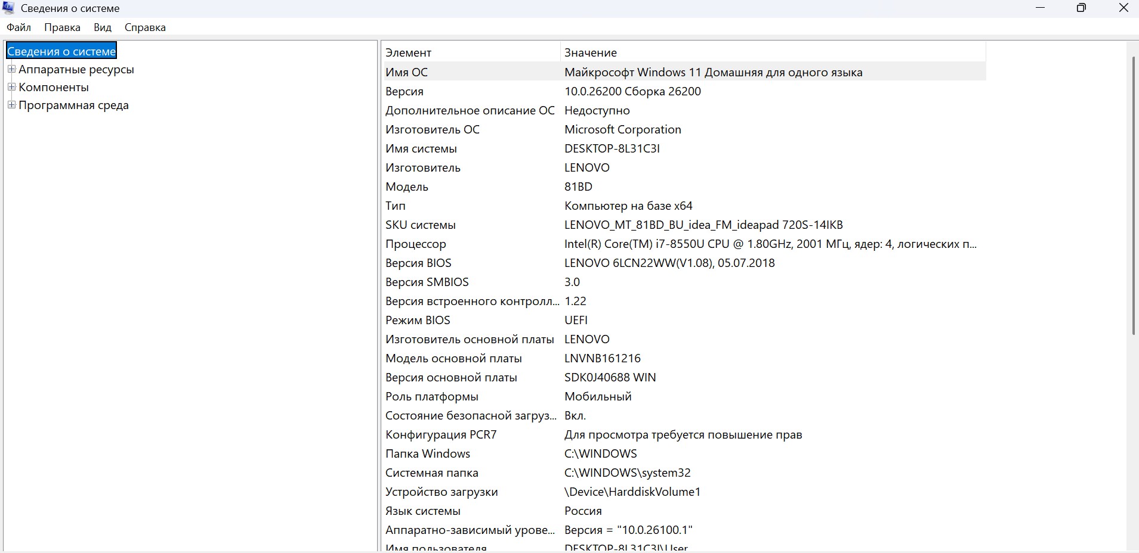Select the Процессор row
The height and width of the screenshot is (553, 1139).
tap(684, 244)
